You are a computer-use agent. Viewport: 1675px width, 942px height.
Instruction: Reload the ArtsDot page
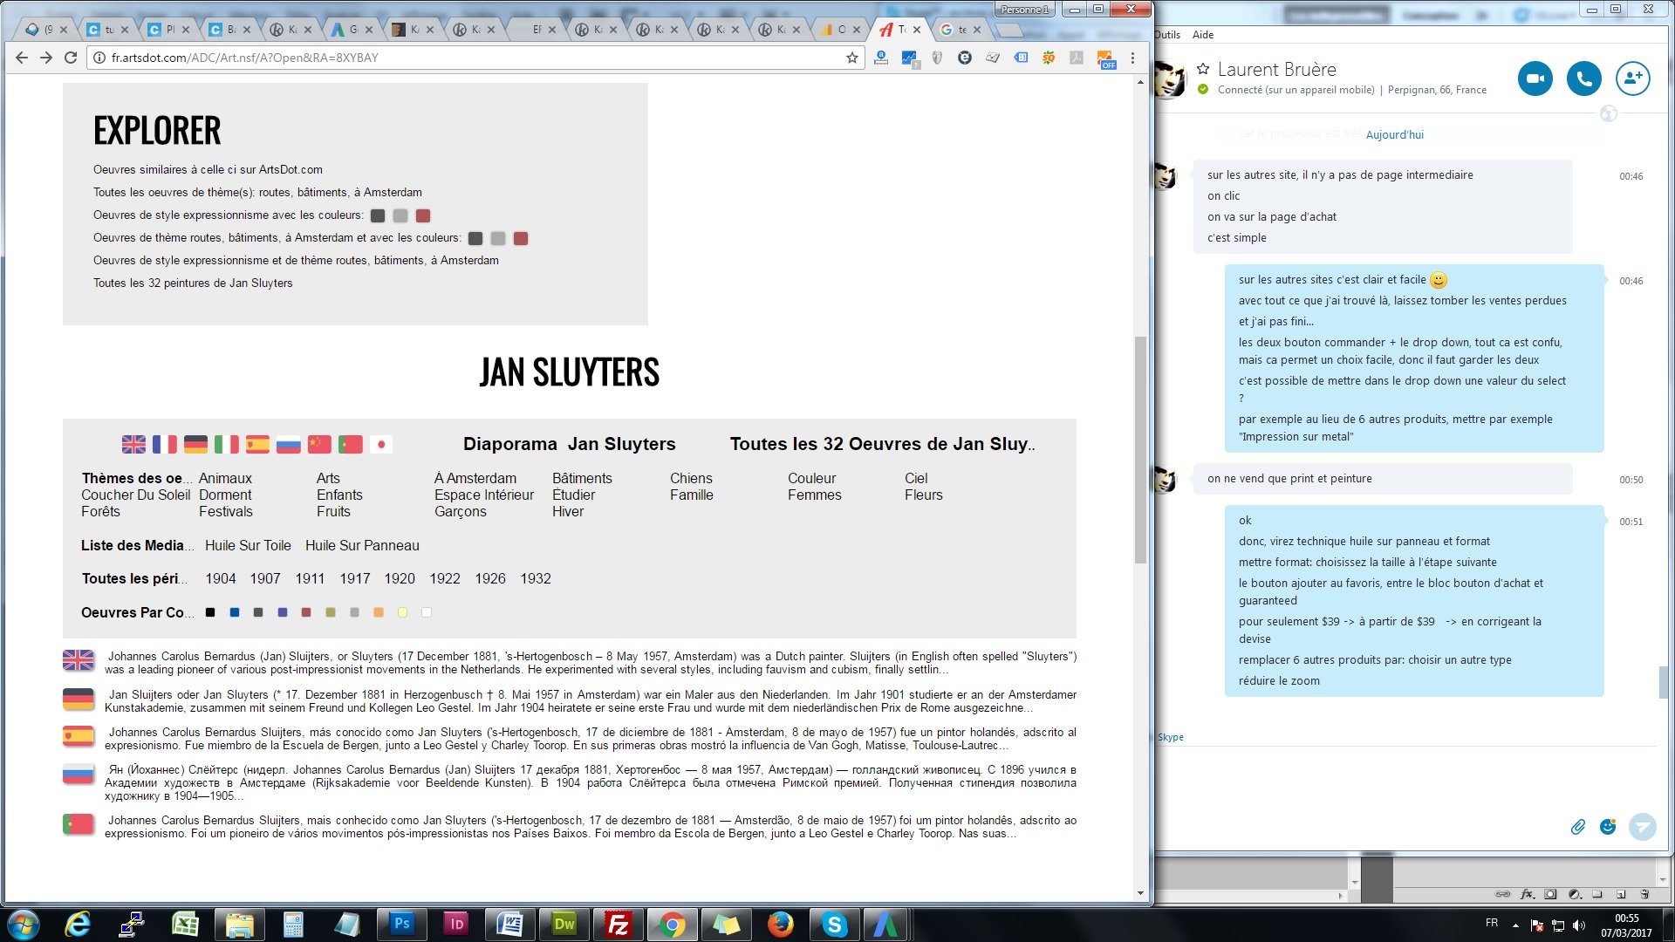(x=71, y=58)
